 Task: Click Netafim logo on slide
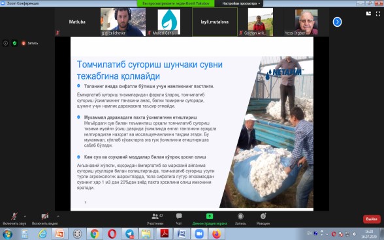(285, 73)
